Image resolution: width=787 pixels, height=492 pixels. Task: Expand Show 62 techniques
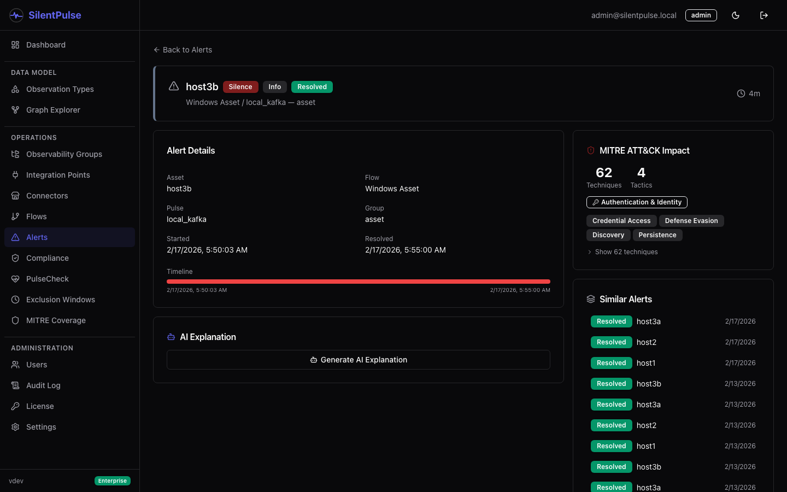coord(622,252)
